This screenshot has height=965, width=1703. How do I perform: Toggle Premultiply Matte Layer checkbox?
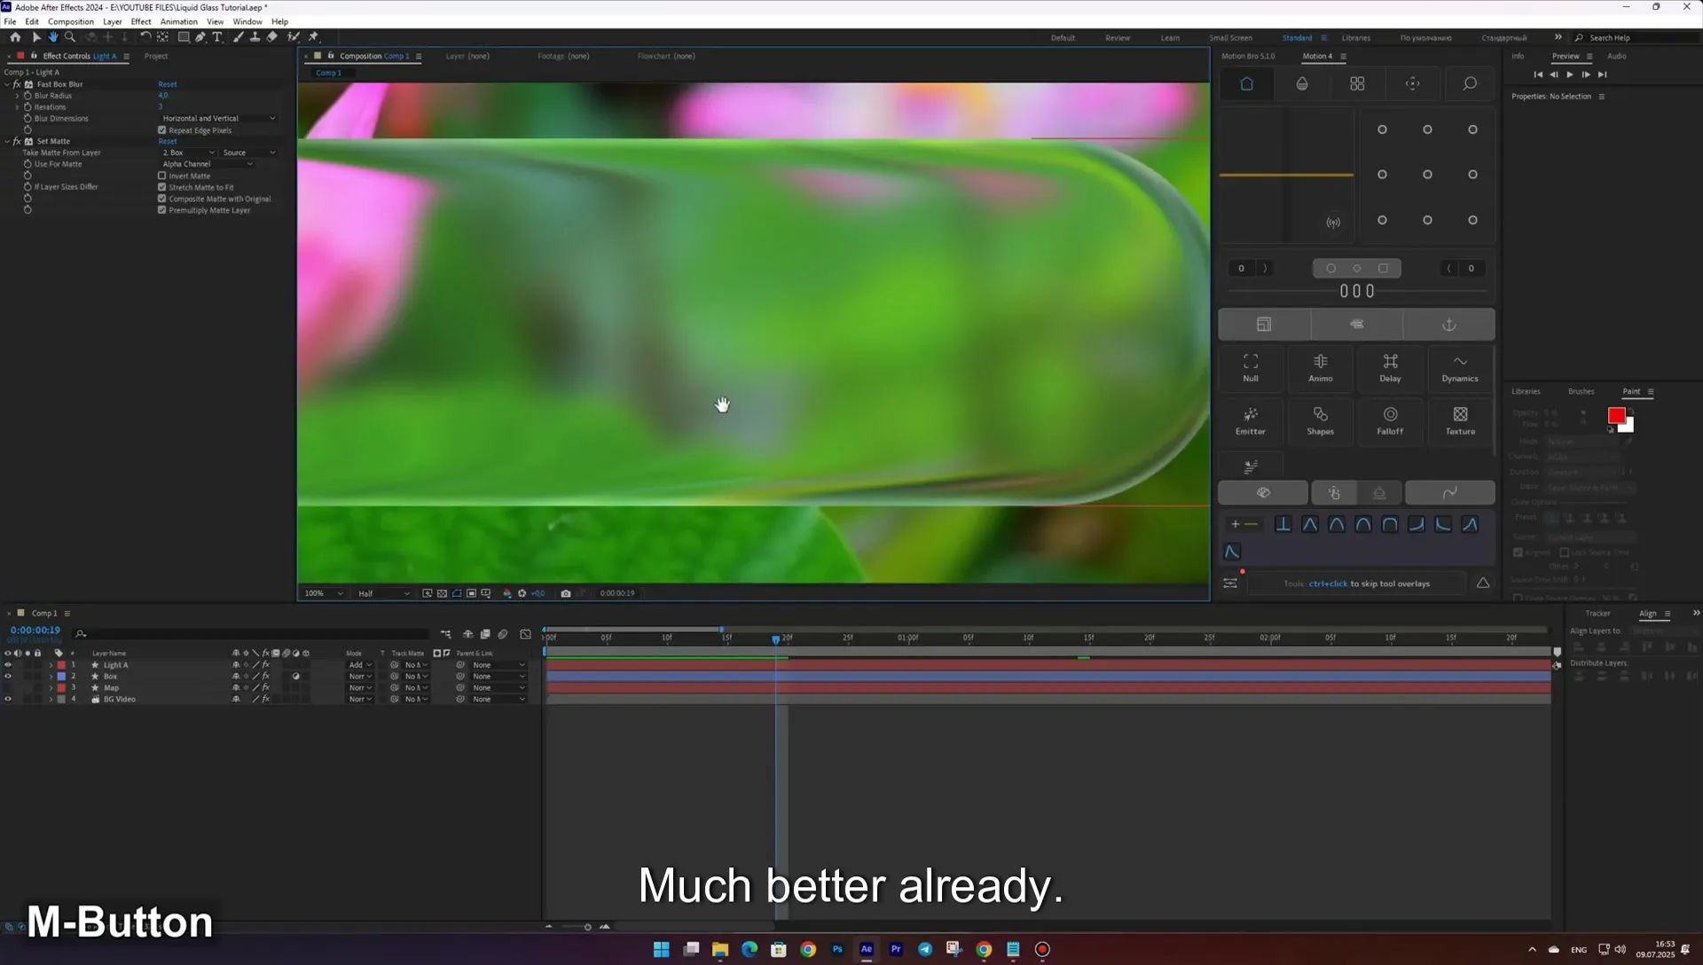coord(162,210)
